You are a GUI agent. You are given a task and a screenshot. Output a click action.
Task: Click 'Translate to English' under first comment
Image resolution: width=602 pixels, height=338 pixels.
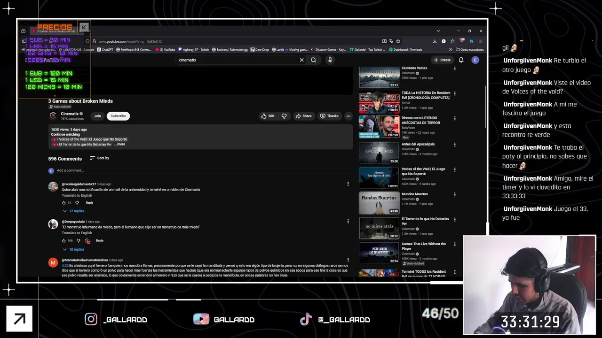point(77,195)
